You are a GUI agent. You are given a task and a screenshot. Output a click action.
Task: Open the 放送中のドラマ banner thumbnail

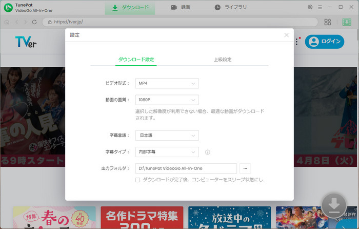229,217
